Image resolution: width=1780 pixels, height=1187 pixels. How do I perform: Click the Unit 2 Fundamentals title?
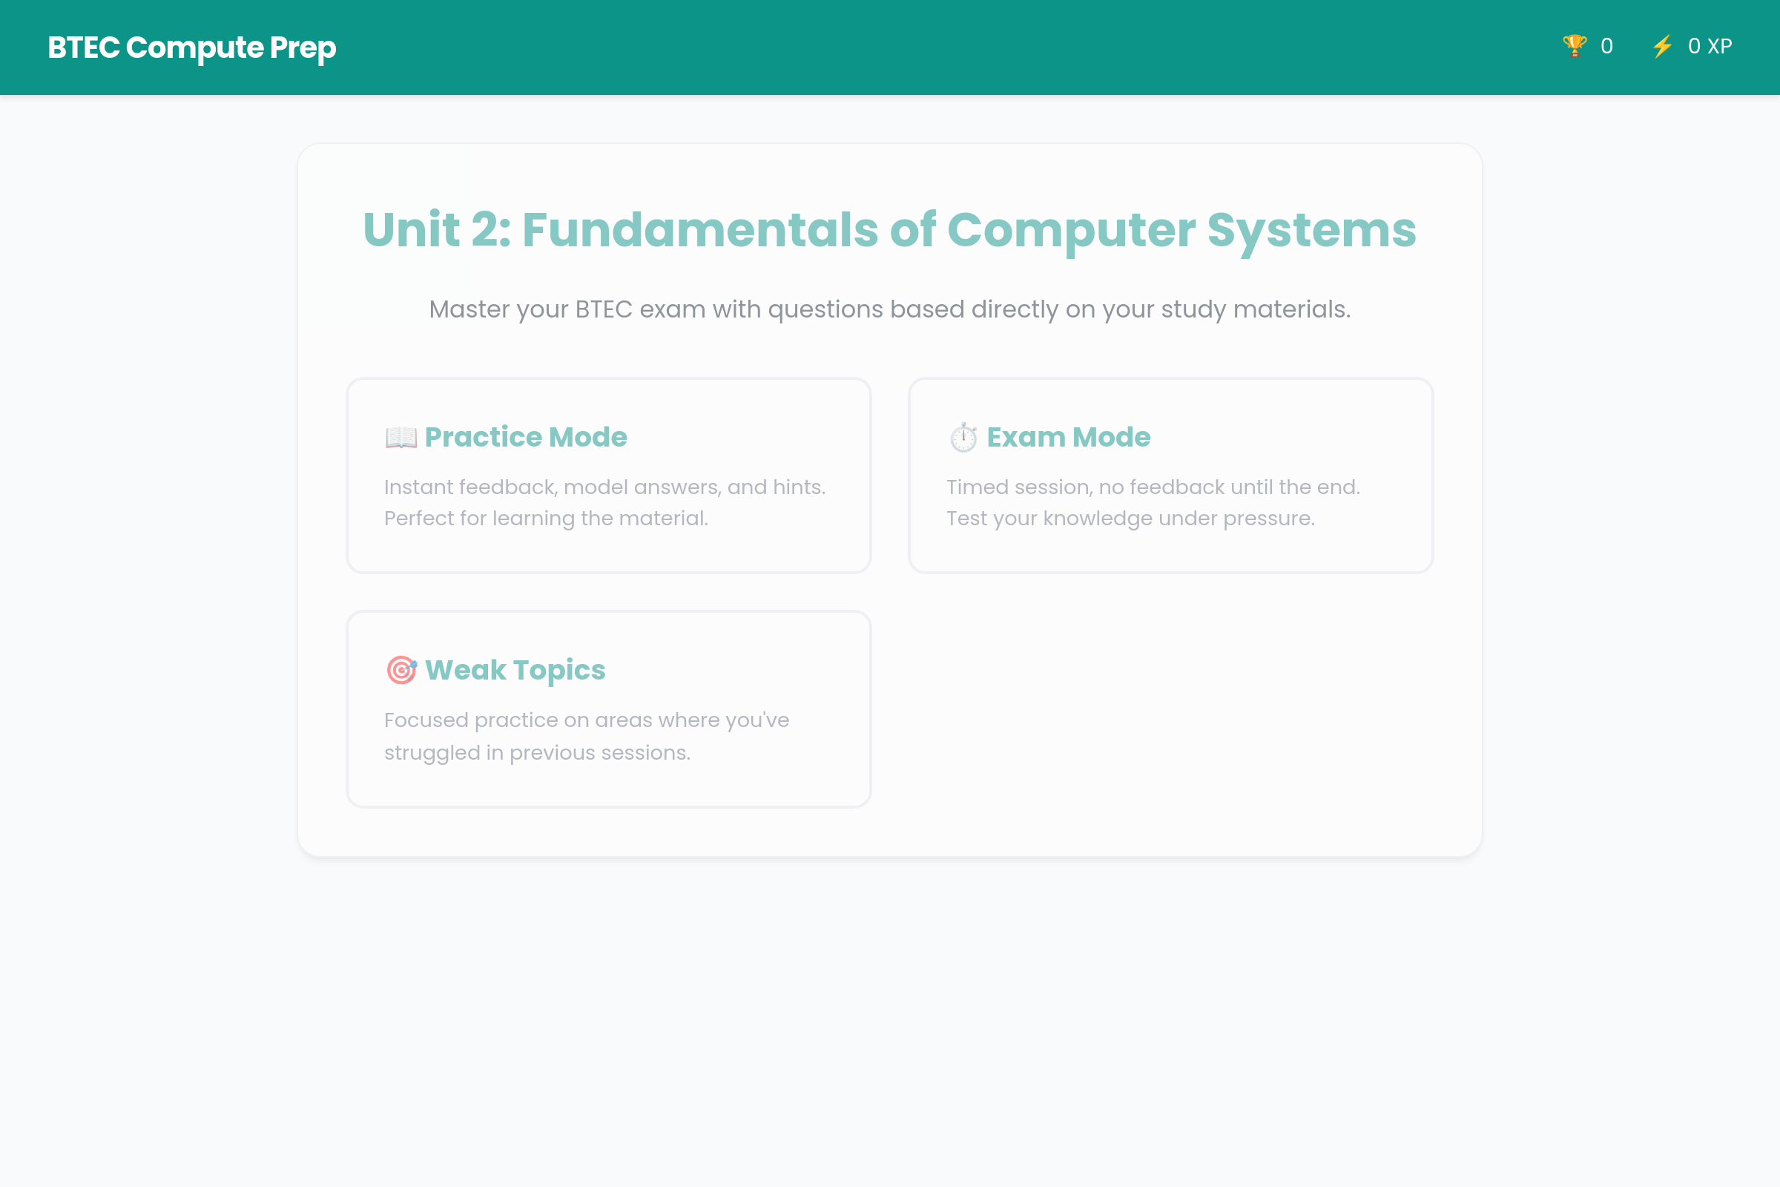click(890, 229)
